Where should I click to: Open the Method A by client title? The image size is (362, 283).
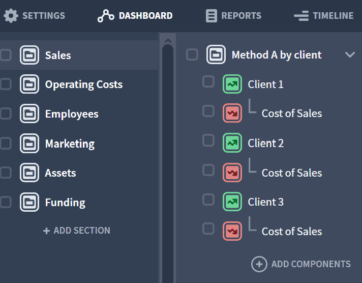(277, 55)
